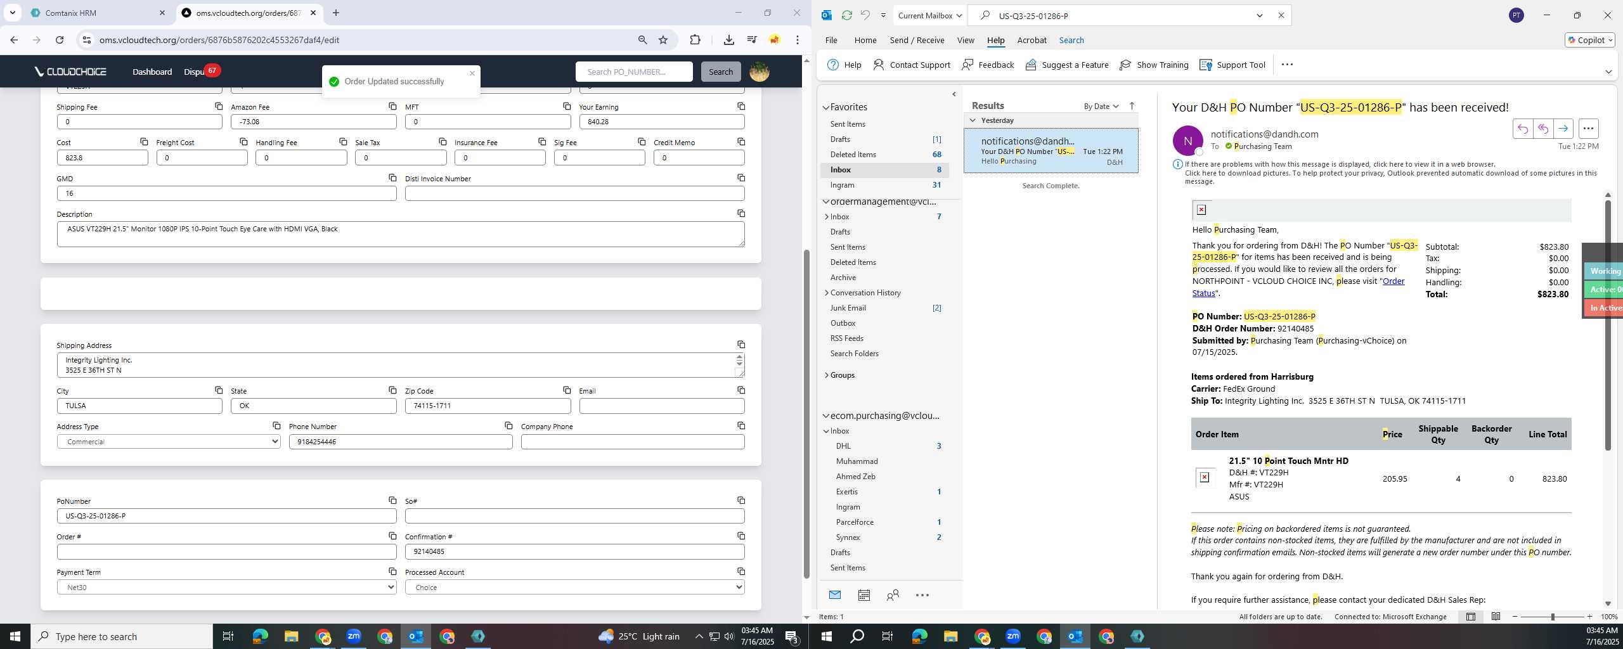Select the notifications@dandh email result
Viewport: 1623px width, 649px height.
[x=1051, y=151]
